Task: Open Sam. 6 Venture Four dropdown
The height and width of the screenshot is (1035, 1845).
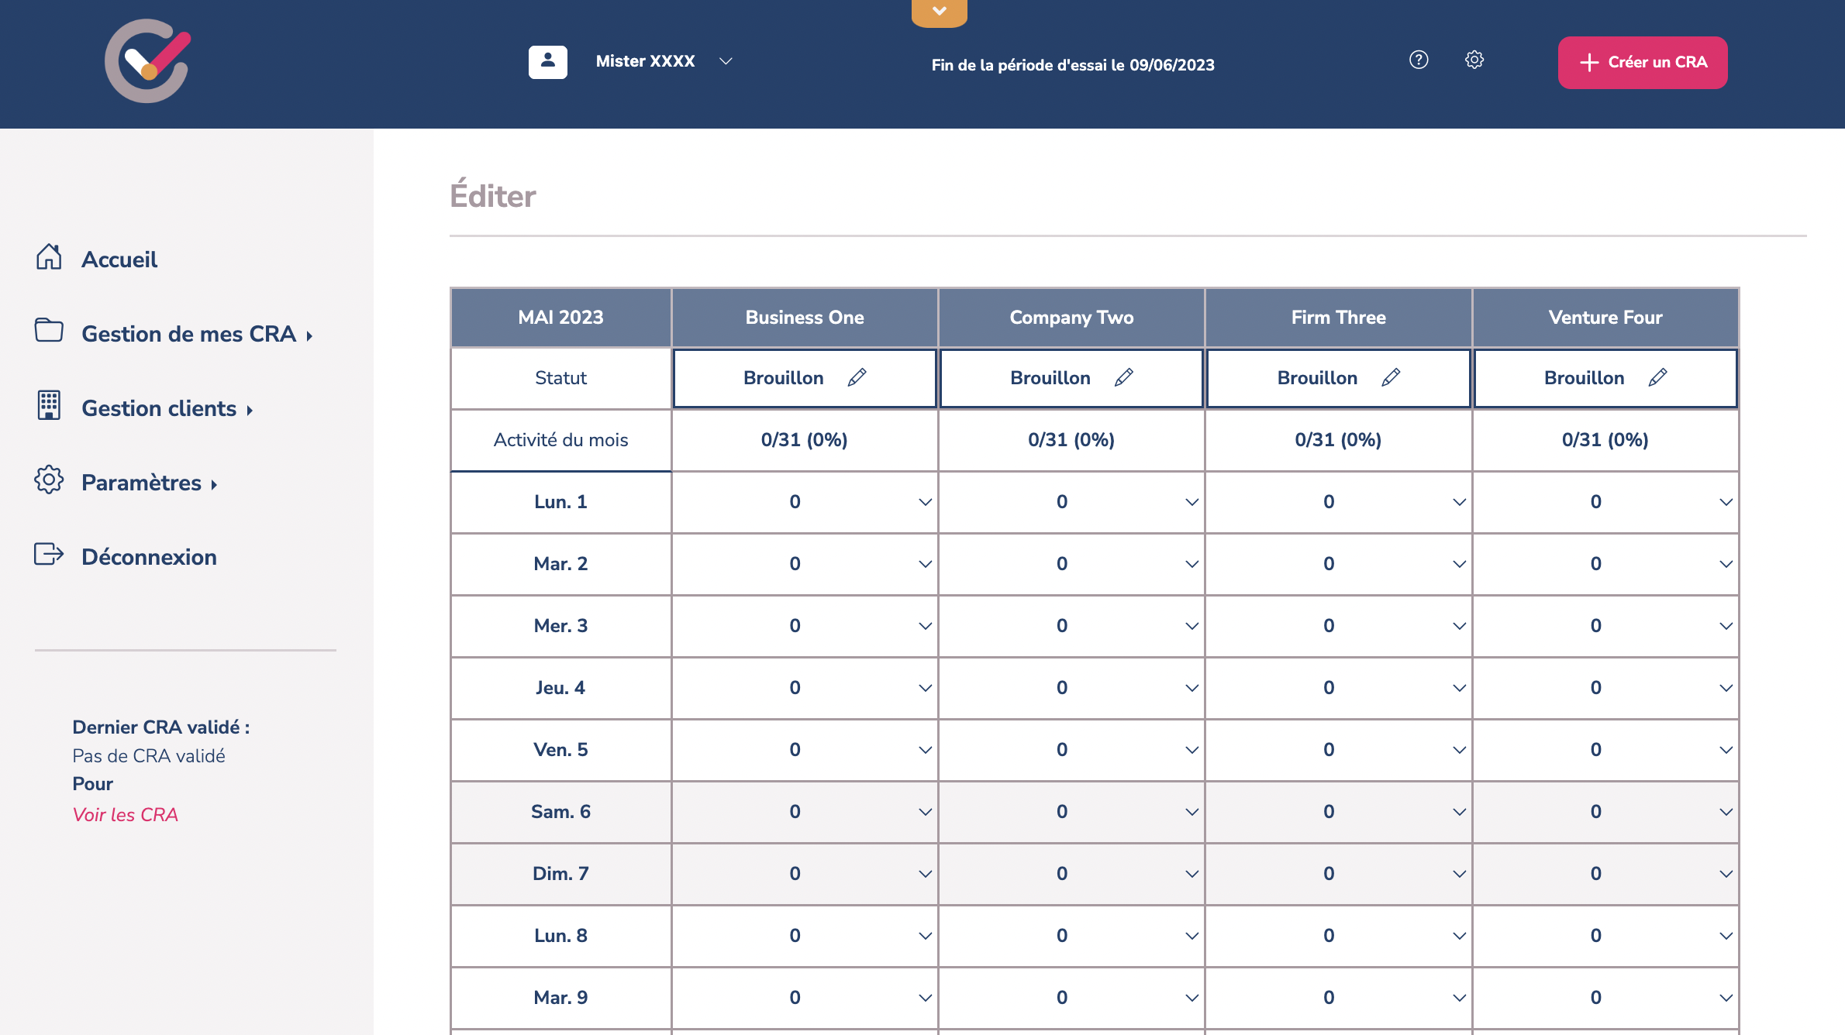Action: (x=1726, y=812)
